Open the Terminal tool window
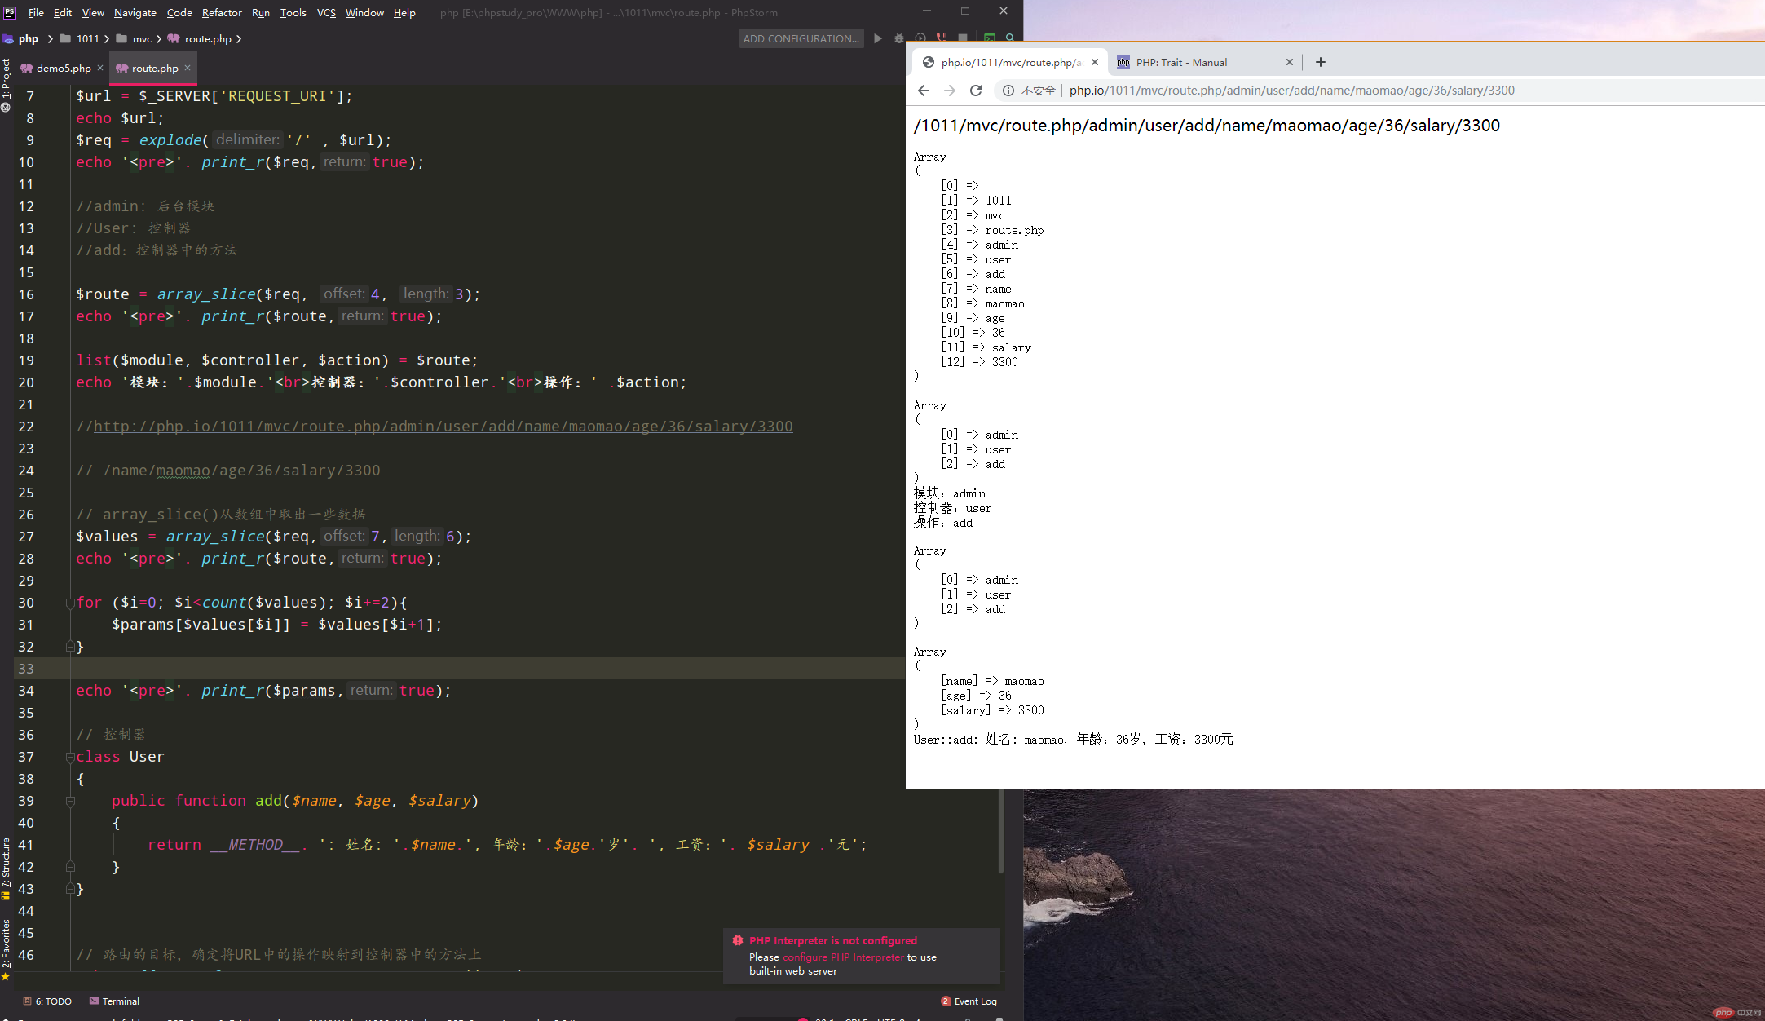 (x=114, y=1001)
